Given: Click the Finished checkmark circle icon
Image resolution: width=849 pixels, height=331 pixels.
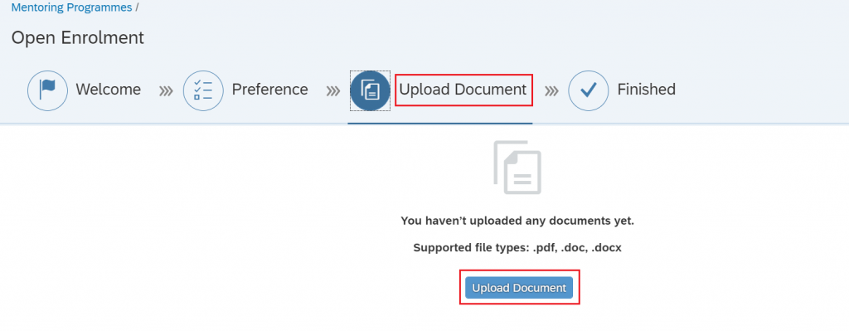Looking at the screenshot, I should (589, 90).
